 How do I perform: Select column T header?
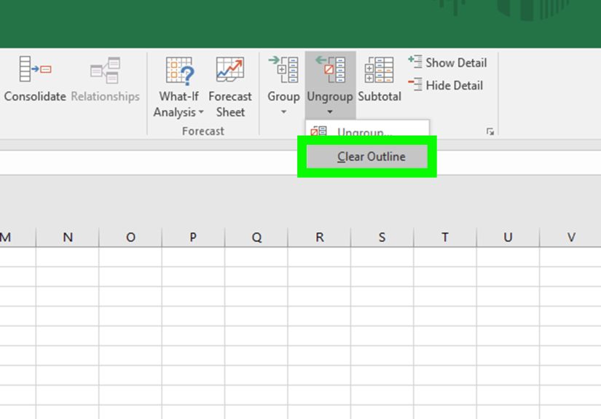click(445, 238)
